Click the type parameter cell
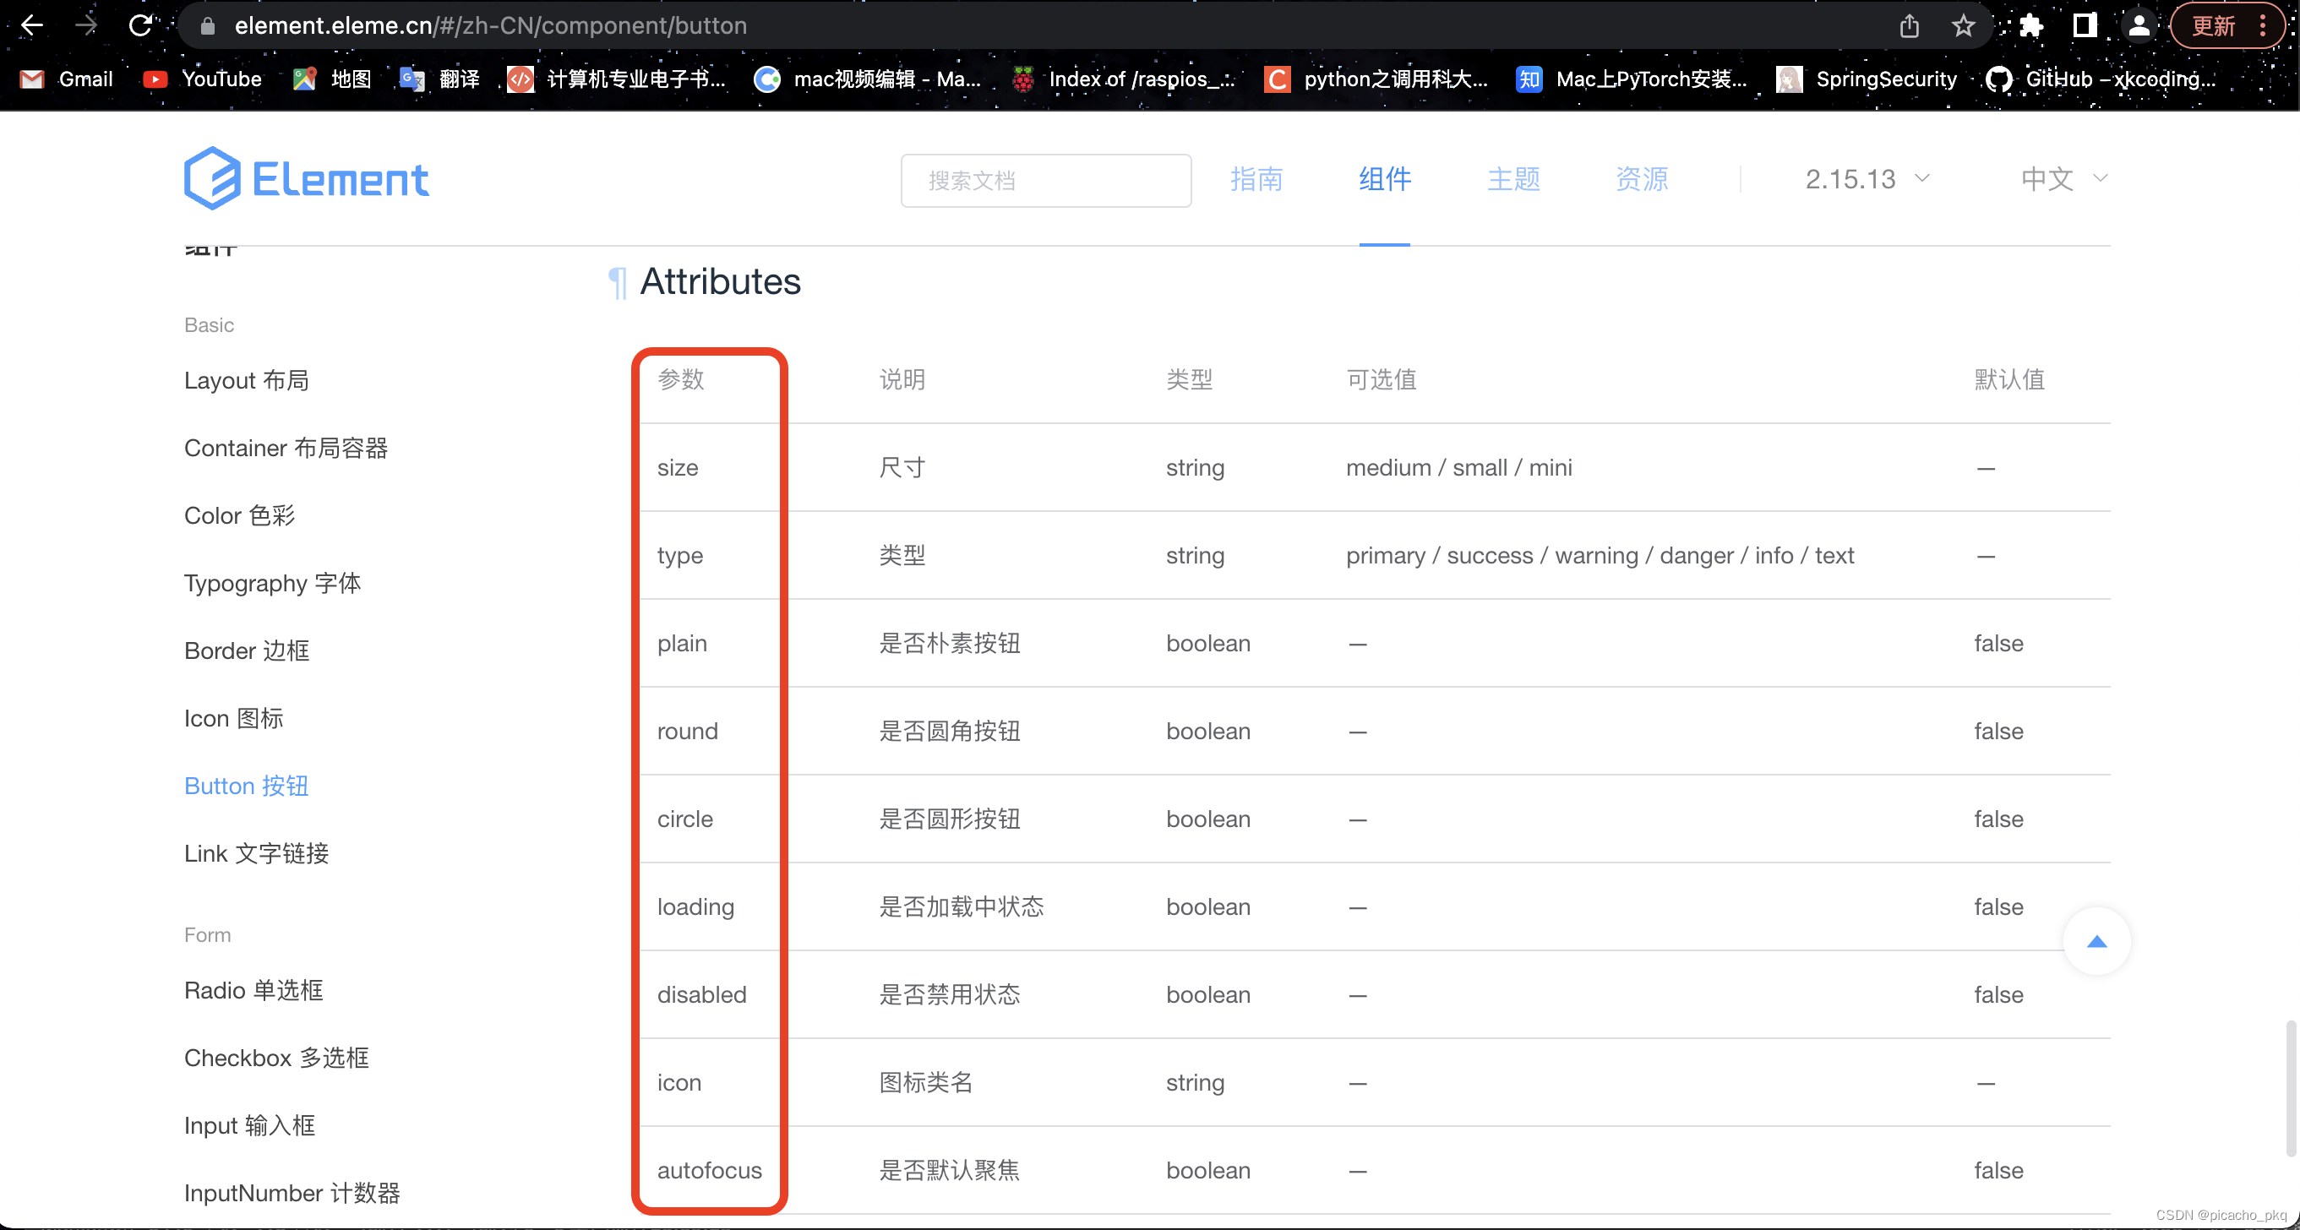The height and width of the screenshot is (1230, 2300). click(x=679, y=556)
